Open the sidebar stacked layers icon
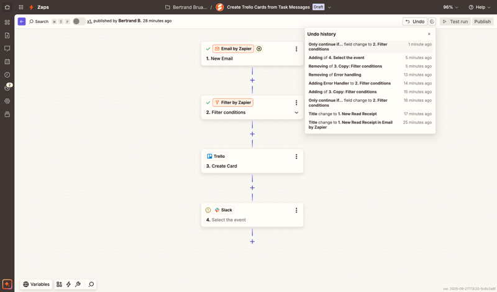 7,114
